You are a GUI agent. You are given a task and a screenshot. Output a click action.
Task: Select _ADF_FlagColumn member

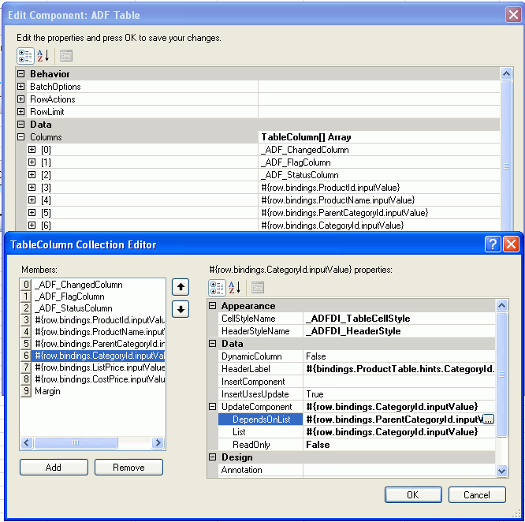92,296
